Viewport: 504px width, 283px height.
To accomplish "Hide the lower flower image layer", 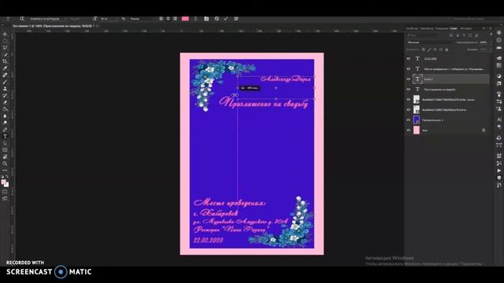I will 409,110.
